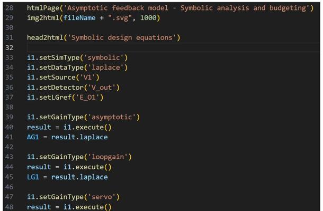Click the fileName variable on line 29
The width and height of the screenshot is (323, 211).
(79, 18)
